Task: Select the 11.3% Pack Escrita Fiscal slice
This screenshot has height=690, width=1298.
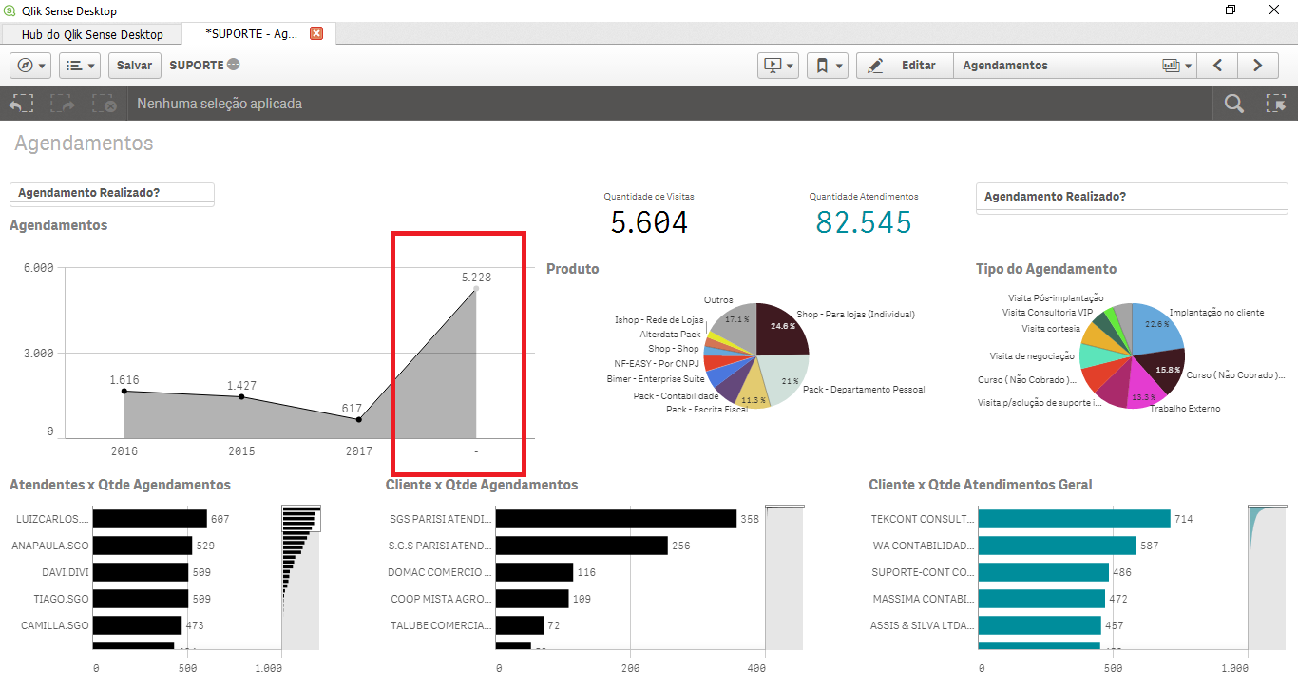Action: (753, 388)
